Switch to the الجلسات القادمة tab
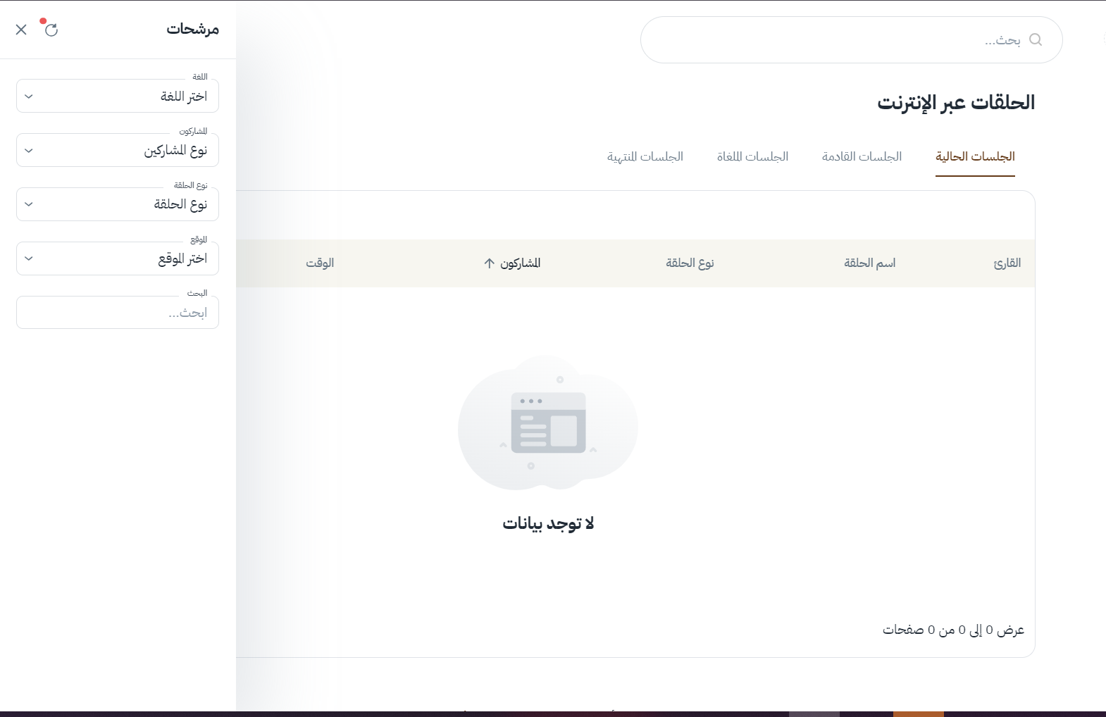 [x=862, y=156]
